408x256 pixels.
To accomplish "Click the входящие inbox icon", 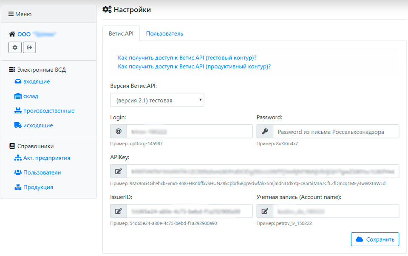I will (x=18, y=82).
